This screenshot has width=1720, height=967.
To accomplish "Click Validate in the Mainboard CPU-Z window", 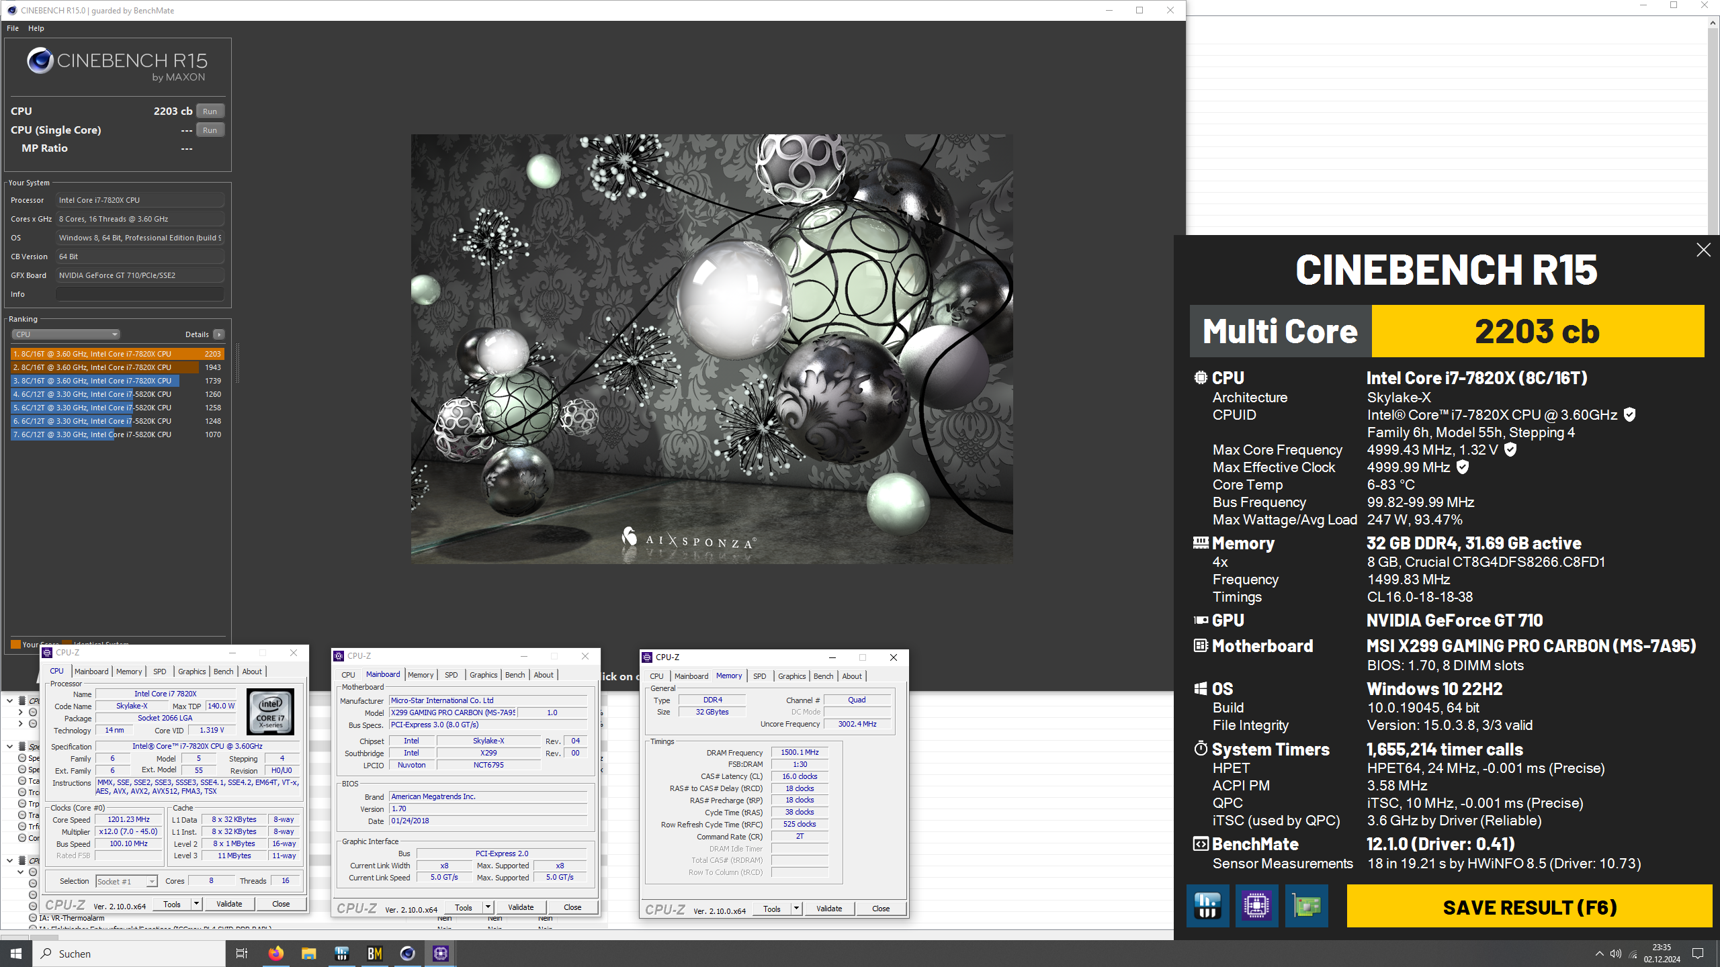I will 521,907.
